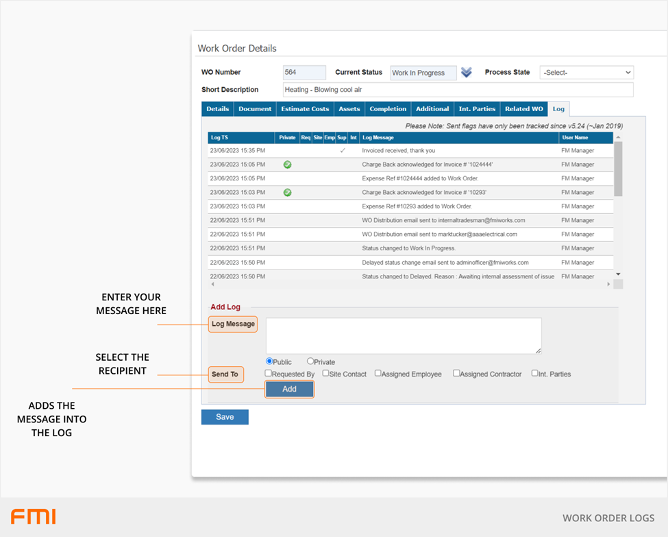Viewport: 668px width, 537px height.
Task: Click green check icon for Invoice '1024444'
Action: pos(288,165)
